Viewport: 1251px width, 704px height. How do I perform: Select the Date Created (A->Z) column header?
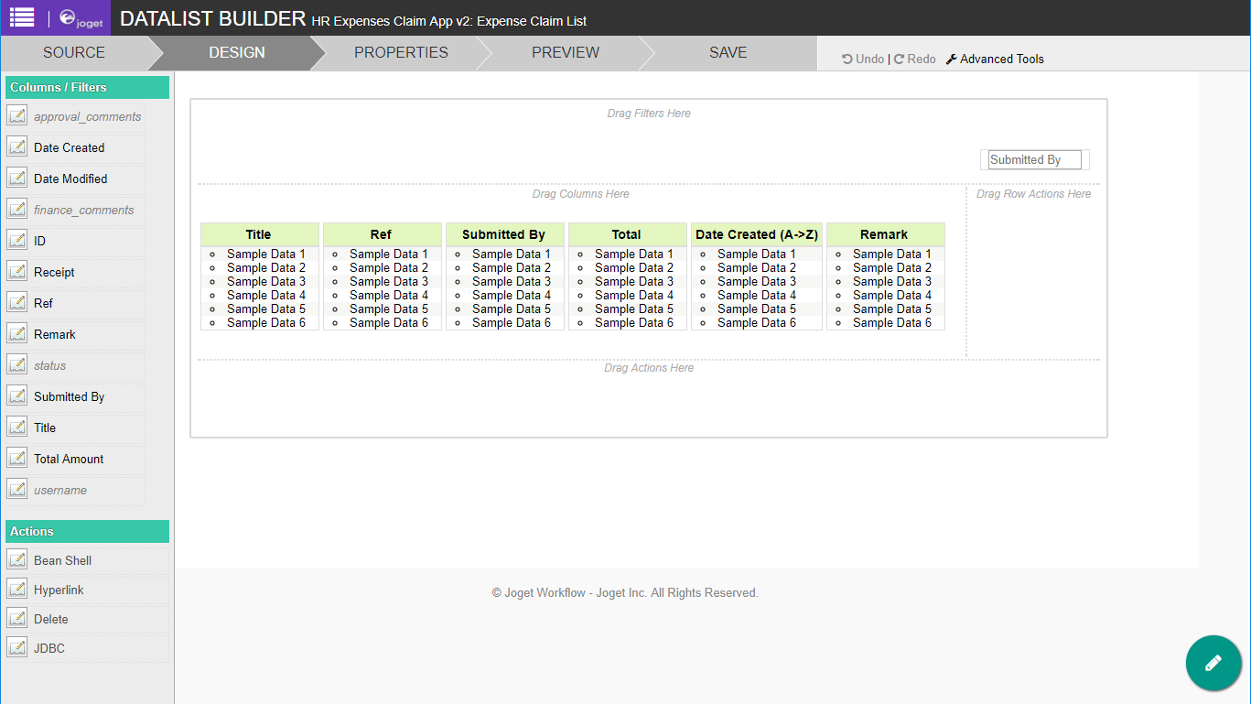click(x=756, y=234)
